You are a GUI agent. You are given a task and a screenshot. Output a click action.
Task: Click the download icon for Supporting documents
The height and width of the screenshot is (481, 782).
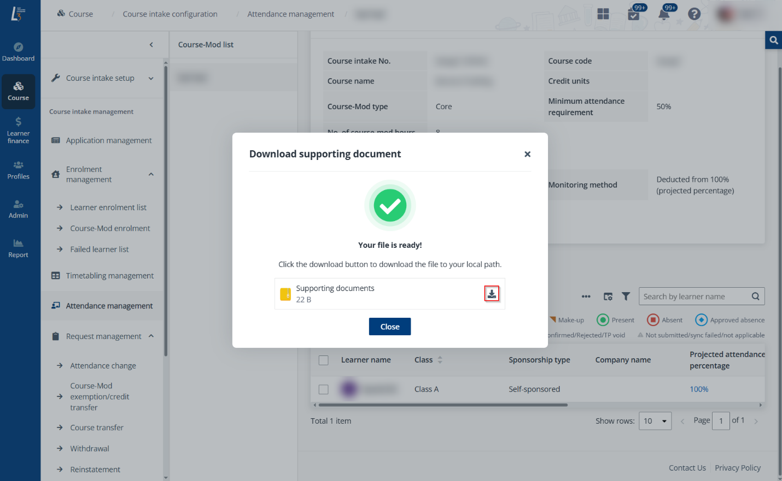pyautogui.click(x=492, y=294)
